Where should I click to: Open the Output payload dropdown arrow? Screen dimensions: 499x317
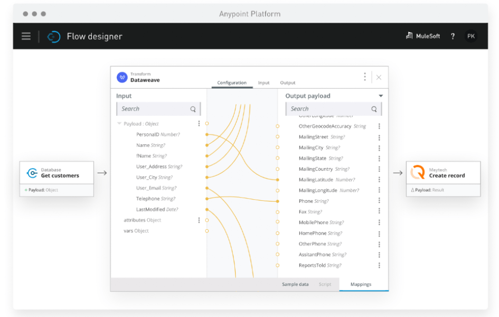[x=381, y=96]
